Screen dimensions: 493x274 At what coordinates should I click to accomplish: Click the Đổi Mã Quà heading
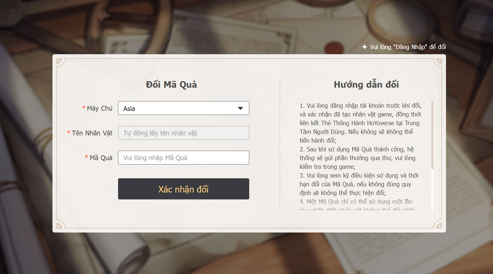click(x=171, y=84)
